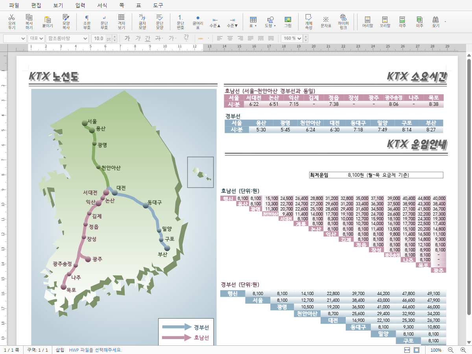Open the 도구 (tools) menu
Viewport: 472px width, 354px height.
pos(158,6)
